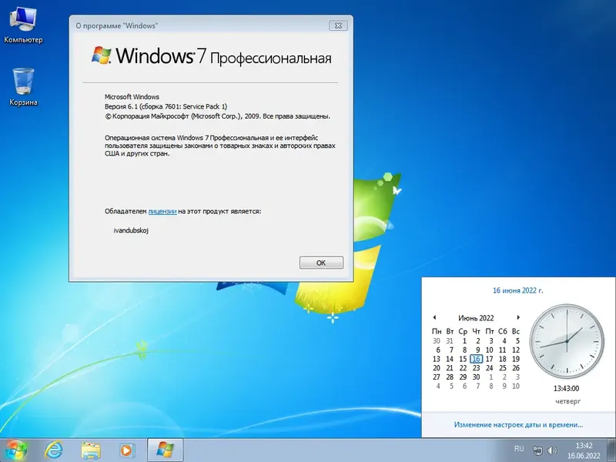The height and width of the screenshot is (462, 616).
Task: Select day 16 in the calendar
Action: pos(477,359)
